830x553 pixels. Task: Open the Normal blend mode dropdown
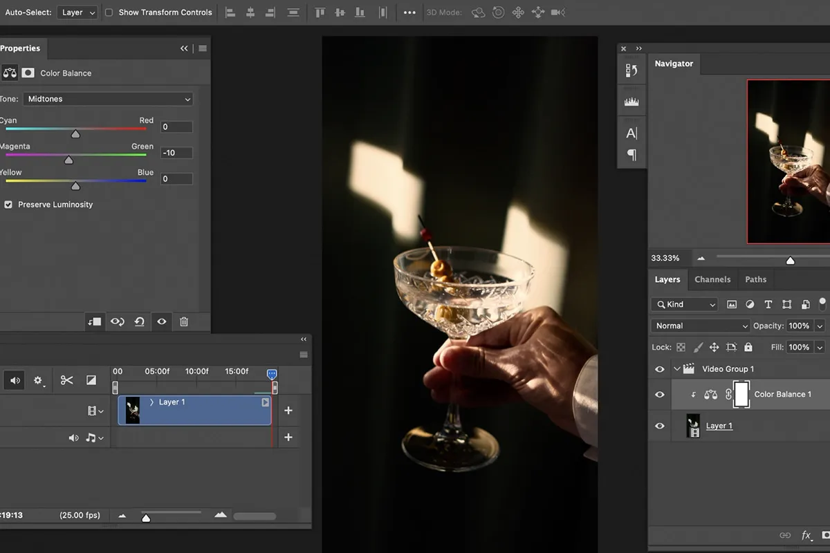[x=700, y=326]
